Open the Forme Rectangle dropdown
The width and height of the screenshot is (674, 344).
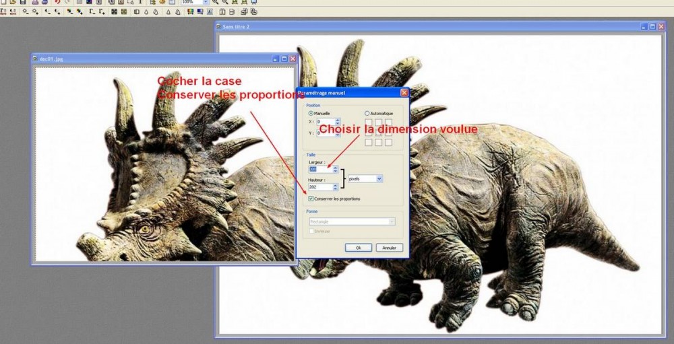[391, 221]
